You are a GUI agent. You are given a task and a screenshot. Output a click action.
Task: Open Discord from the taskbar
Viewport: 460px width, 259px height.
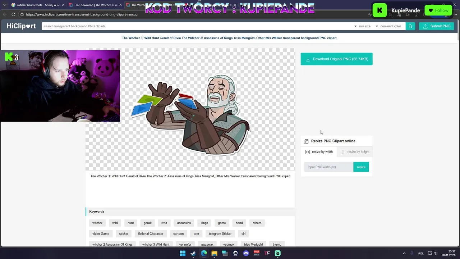click(246, 253)
